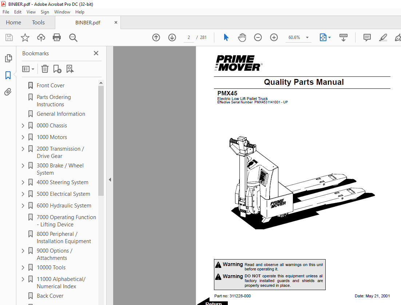Add a new bookmark icon

pos(57,69)
